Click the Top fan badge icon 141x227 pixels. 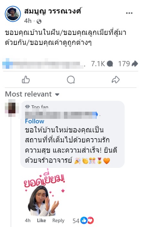pyautogui.click(x=27, y=107)
